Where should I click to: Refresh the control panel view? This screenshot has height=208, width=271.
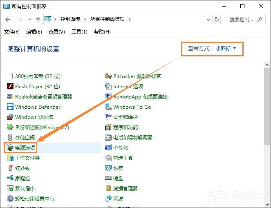pos(217,19)
